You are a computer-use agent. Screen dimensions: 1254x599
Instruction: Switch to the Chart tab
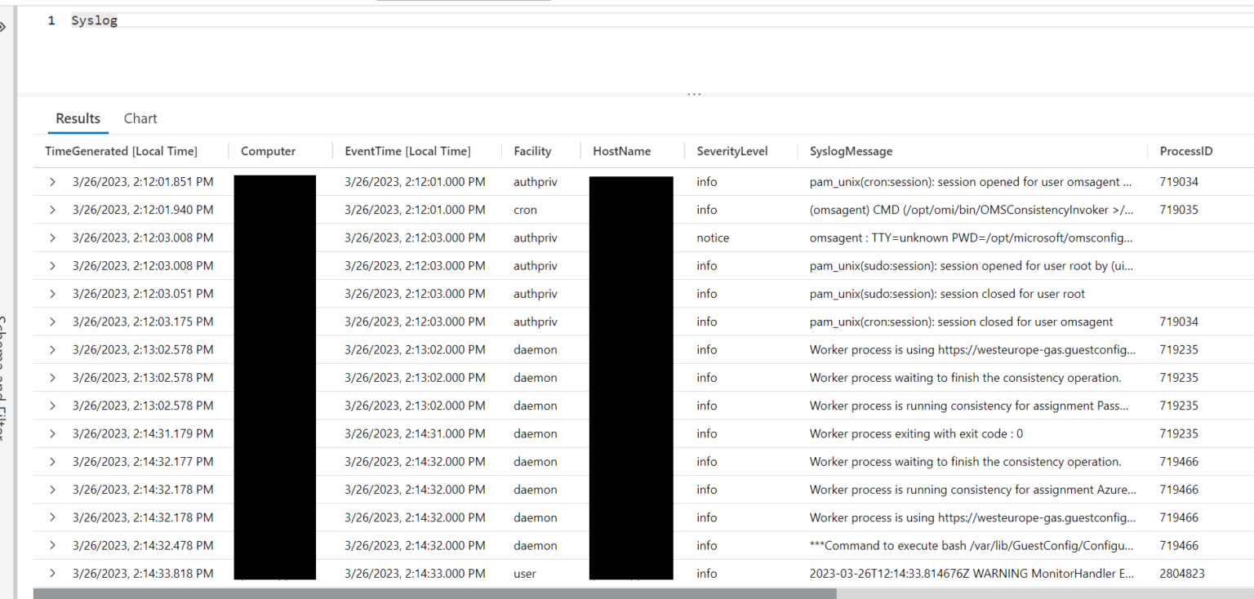pos(140,118)
